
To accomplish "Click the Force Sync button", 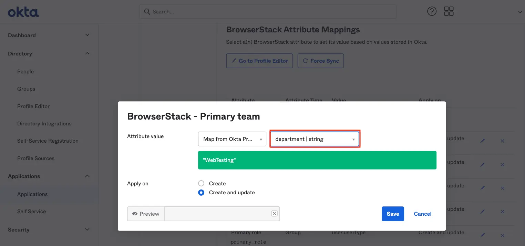I will point(320,61).
